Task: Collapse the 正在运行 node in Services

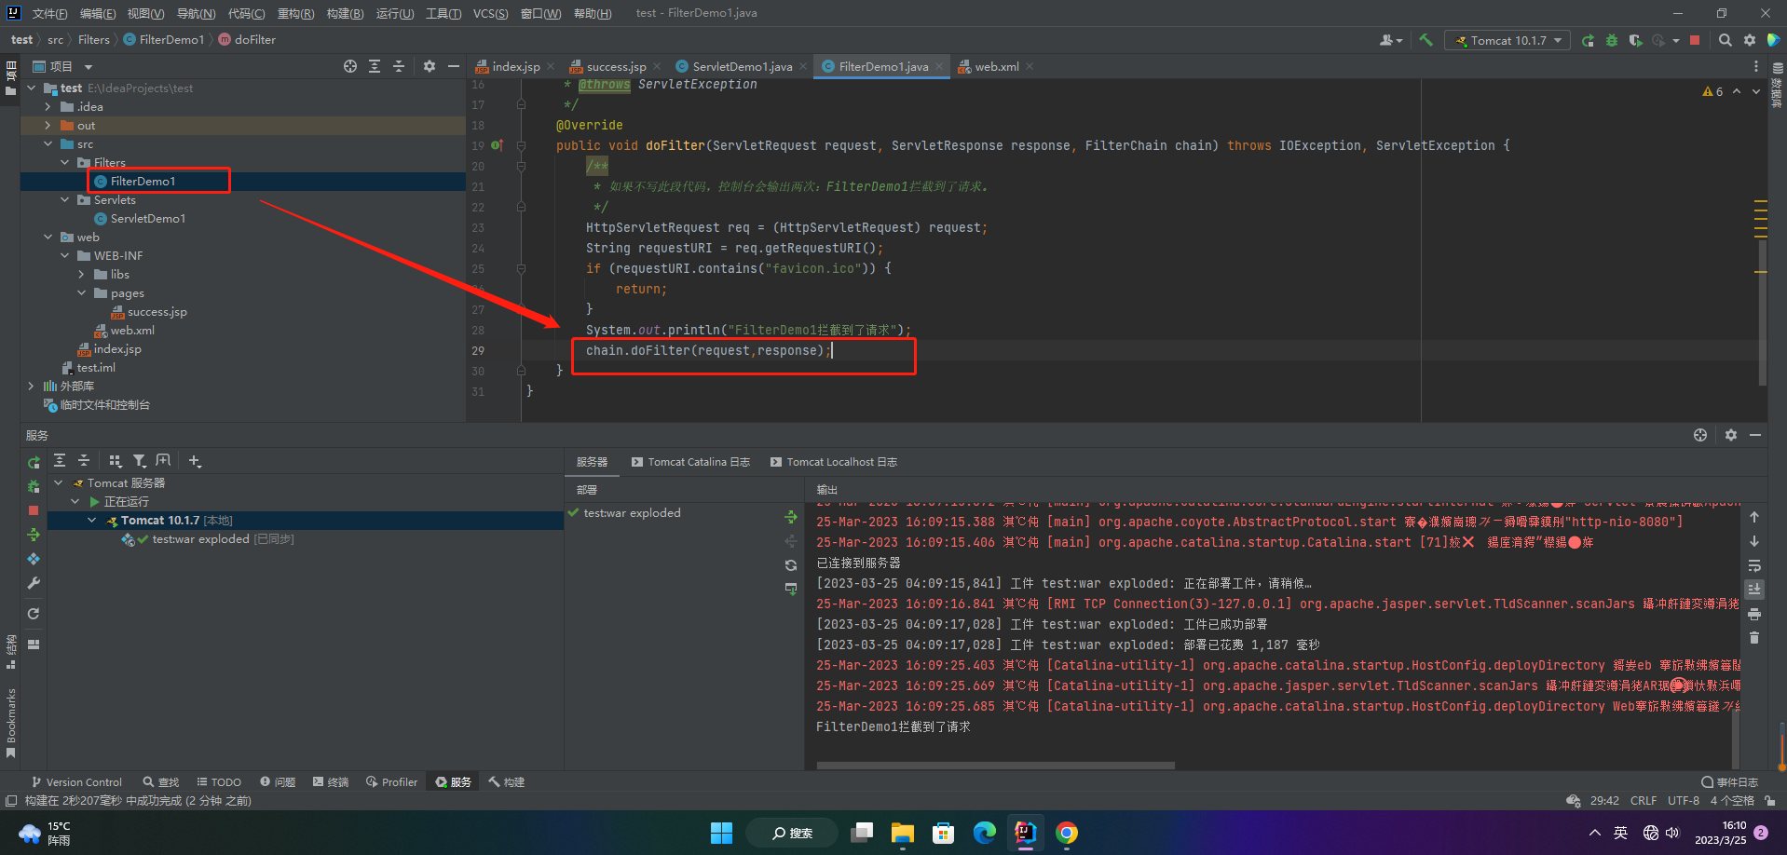Action: click(x=75, y=501)
